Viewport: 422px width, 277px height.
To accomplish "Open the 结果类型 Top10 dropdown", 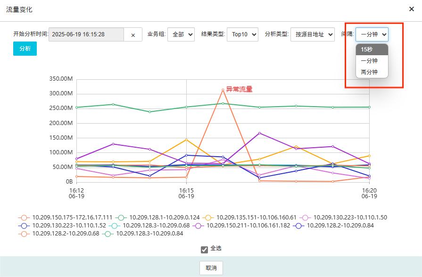I will click(242, 34).
